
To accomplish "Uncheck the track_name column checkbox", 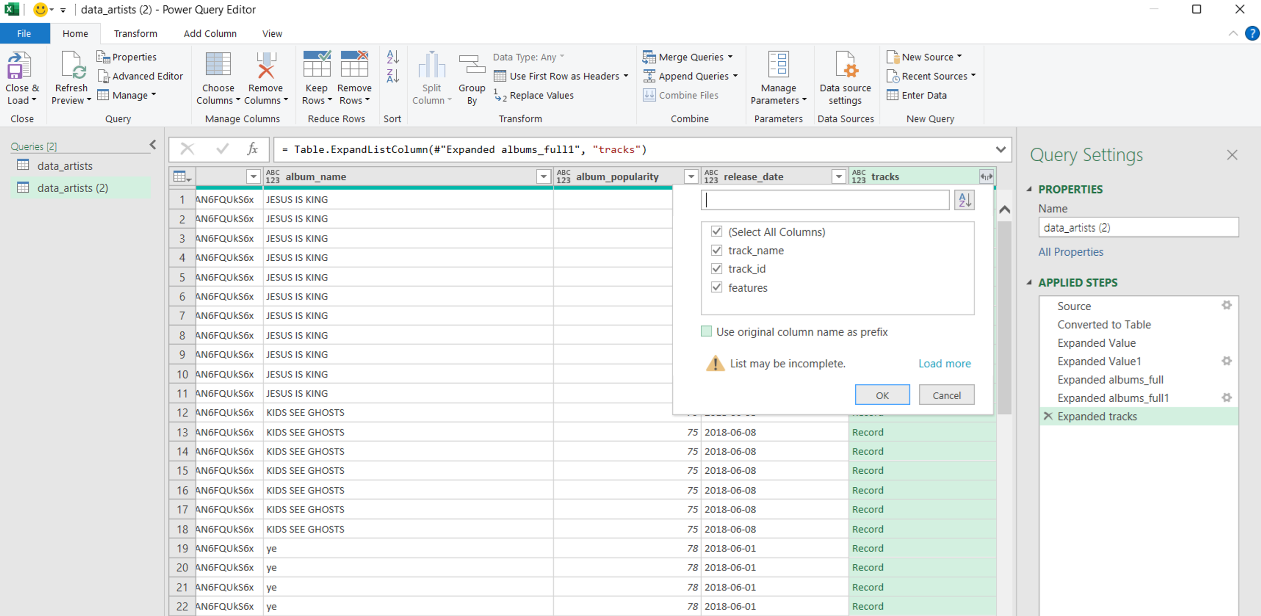I will (x=717, y=250).
